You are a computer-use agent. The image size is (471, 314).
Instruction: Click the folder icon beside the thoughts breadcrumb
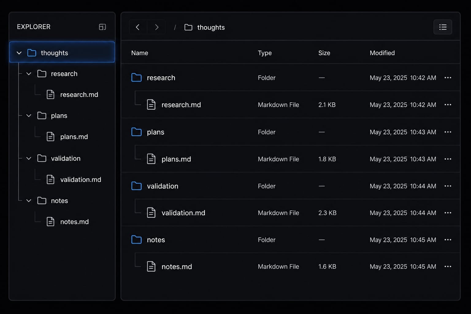point(188,27)
